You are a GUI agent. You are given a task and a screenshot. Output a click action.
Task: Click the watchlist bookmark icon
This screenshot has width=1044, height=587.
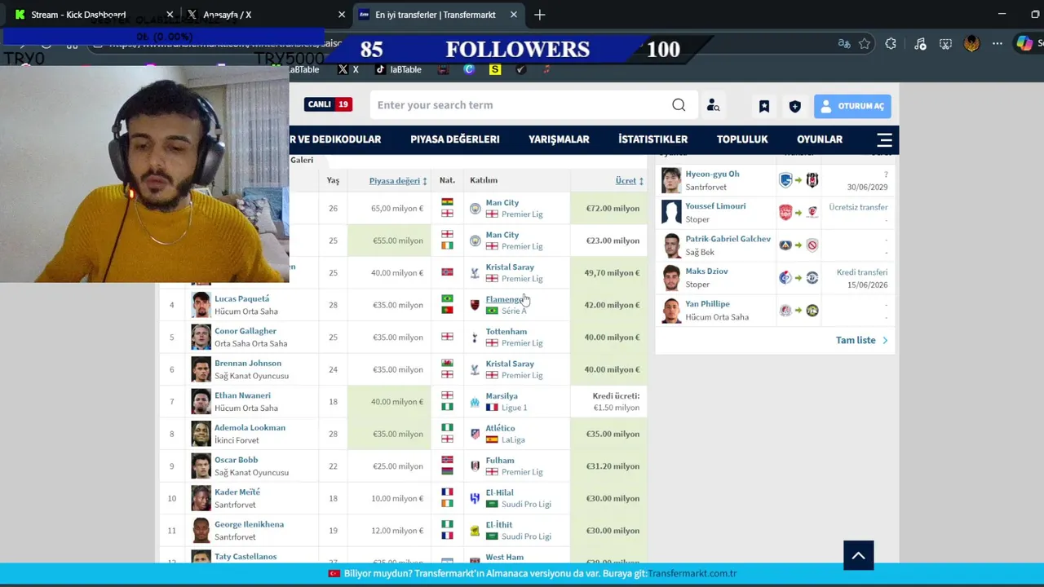[764, 106]
